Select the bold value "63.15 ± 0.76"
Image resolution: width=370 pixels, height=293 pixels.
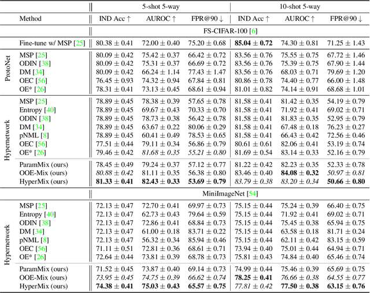pos(346,286)
